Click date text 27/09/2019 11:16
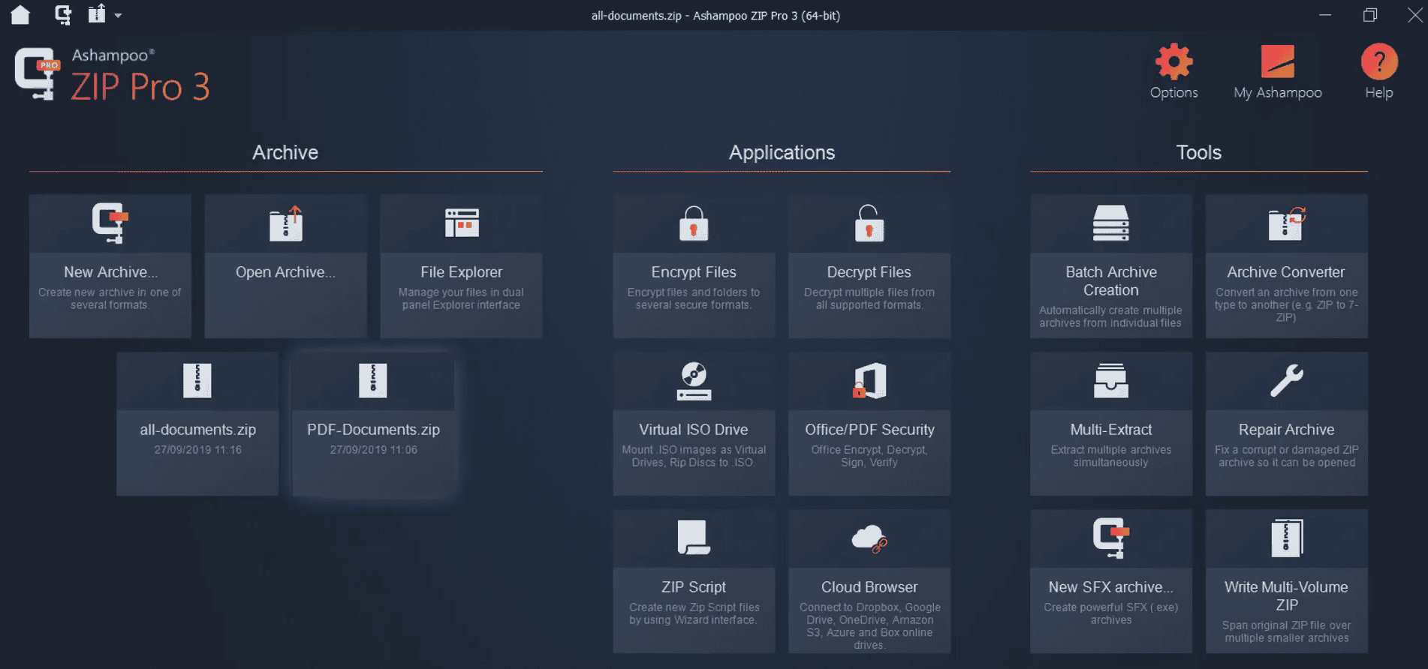This screenshot has width=1428, height=669. click(197, 450)
